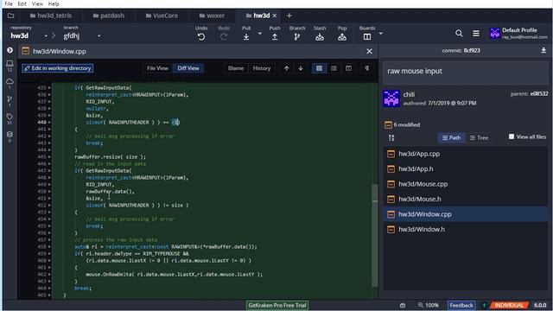This screenshot has height=311, width=553.
Task: Click Edit in working directory button
Action: (58, 68)
